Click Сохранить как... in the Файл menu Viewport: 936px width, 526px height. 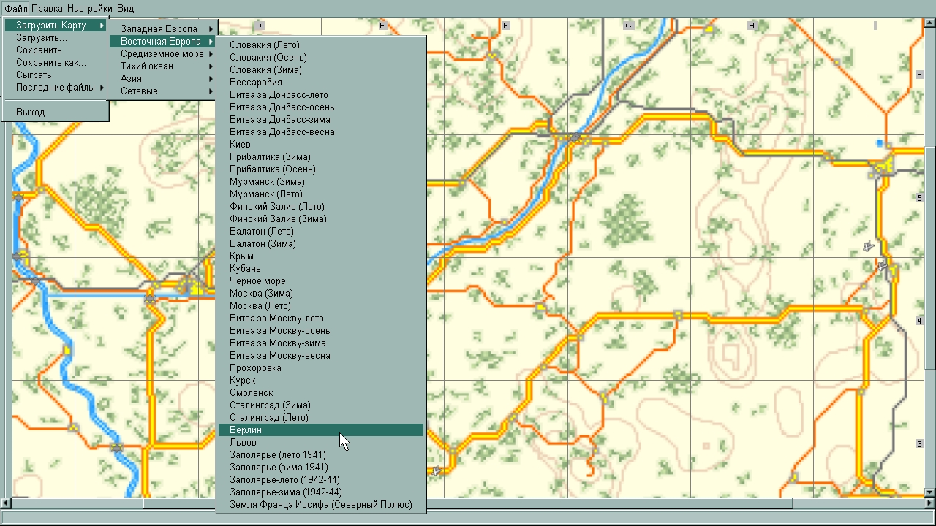point(51,63)
